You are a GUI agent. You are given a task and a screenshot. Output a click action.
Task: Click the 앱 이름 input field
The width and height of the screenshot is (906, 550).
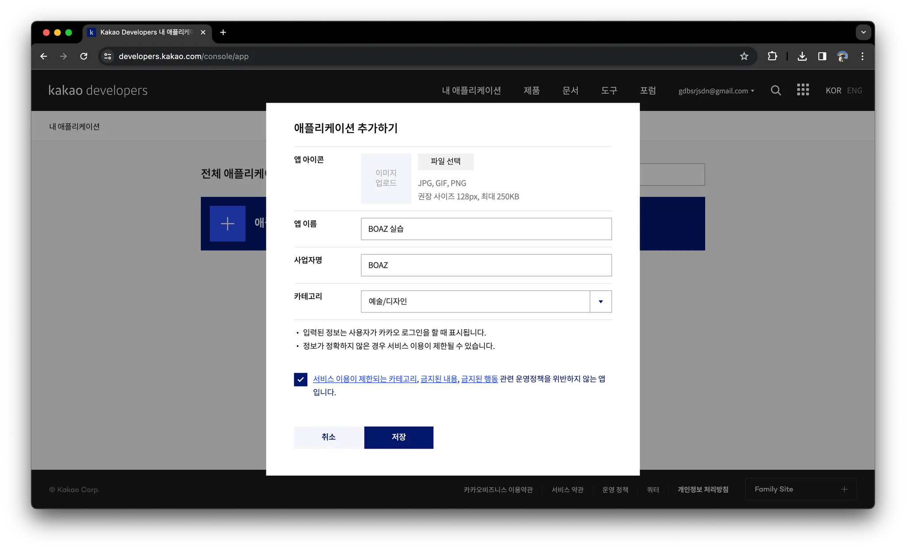point(486,229)
